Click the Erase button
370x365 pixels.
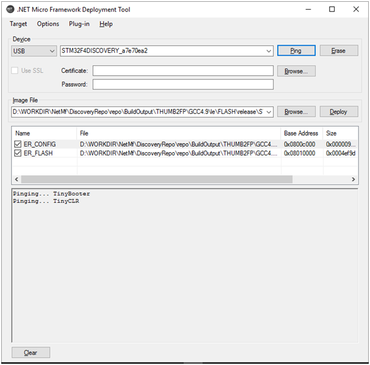pyautogui.click(x=339, y=51)
